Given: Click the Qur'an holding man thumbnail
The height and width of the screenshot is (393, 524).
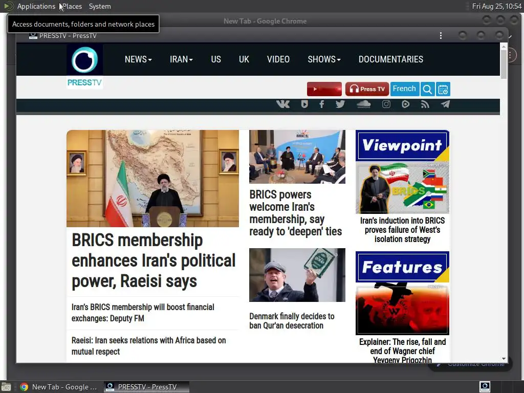Looking at the screenshot, I should (297, 275).
